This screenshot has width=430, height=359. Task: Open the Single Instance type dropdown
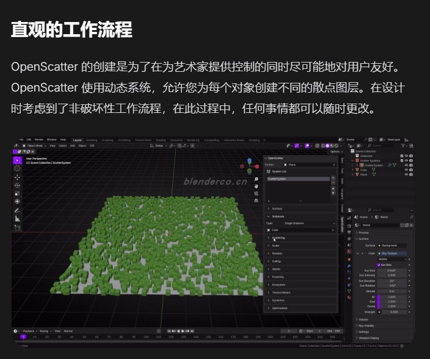[x=309, y=224]
